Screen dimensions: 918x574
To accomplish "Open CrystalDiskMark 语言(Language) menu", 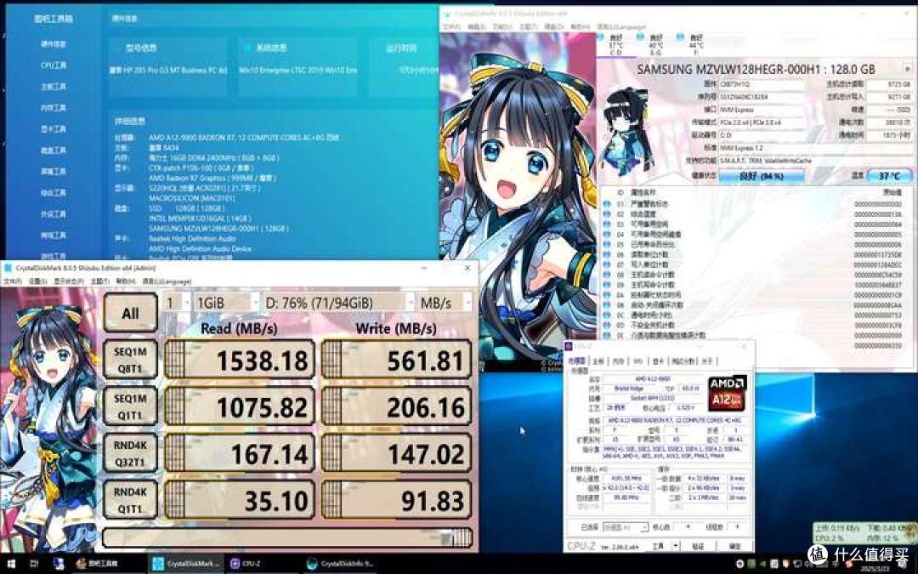I will [x=167, y=281].
